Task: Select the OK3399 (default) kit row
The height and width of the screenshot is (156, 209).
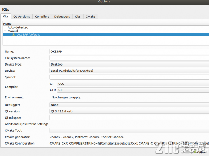Action: [106, 34]
